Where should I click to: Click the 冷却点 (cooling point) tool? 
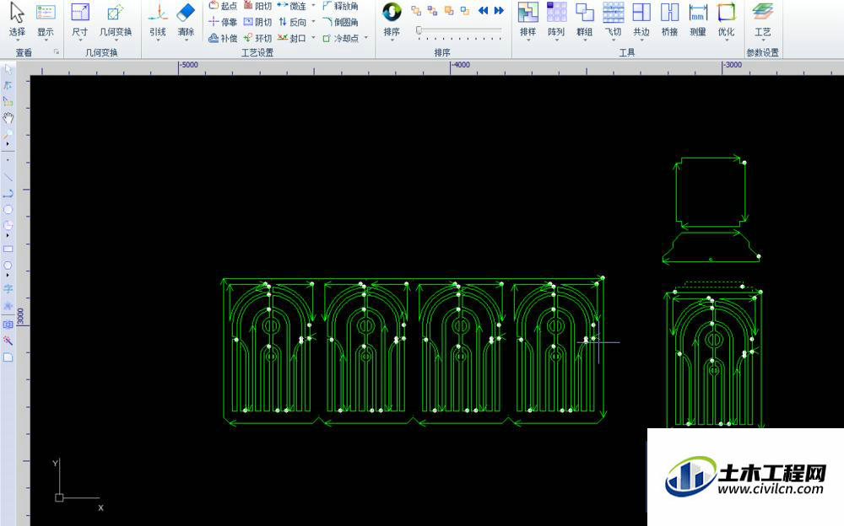(x=340, y=38)
